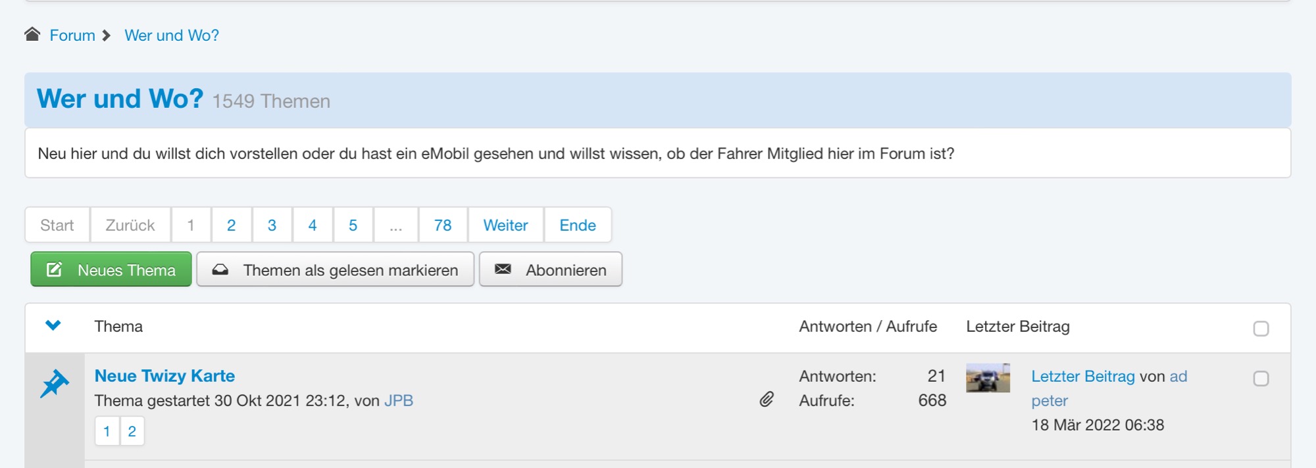1316x468 pixels.
Task: Click the pinned topic pushpin icon
Action: click(54, 383)
